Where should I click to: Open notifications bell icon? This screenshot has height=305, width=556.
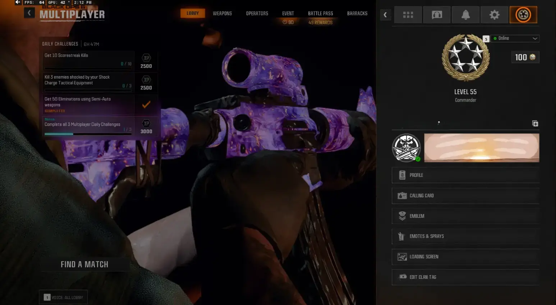tap(465, 15)
